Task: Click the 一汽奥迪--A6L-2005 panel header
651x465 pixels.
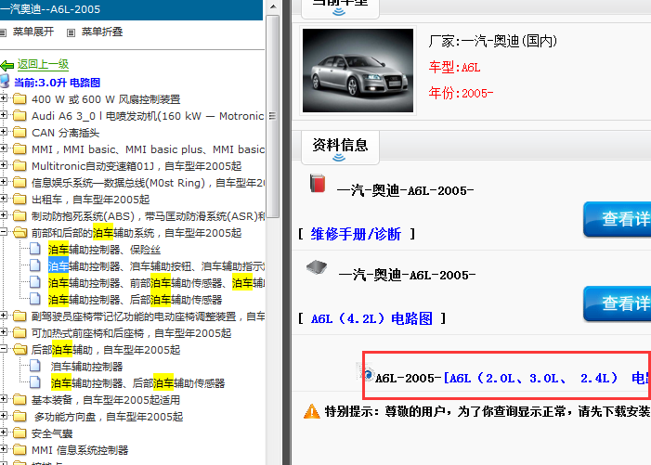Action: tap(131, 9)
